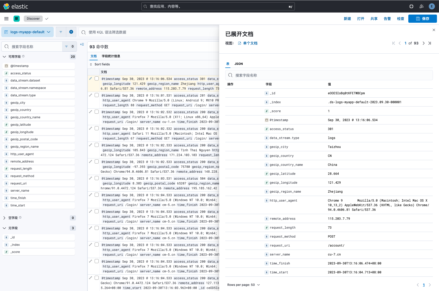Click the Sort fields icon
The image size is (439, 291).
coord(91,64)
